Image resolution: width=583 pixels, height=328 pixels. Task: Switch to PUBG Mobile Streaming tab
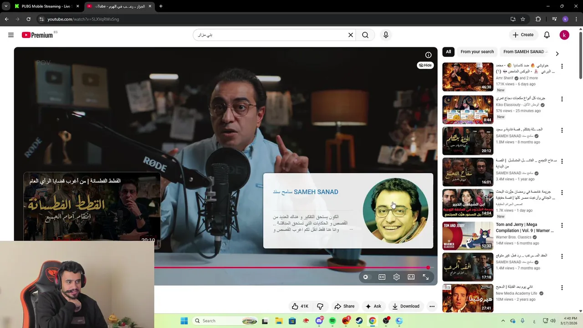pos(47,6)
